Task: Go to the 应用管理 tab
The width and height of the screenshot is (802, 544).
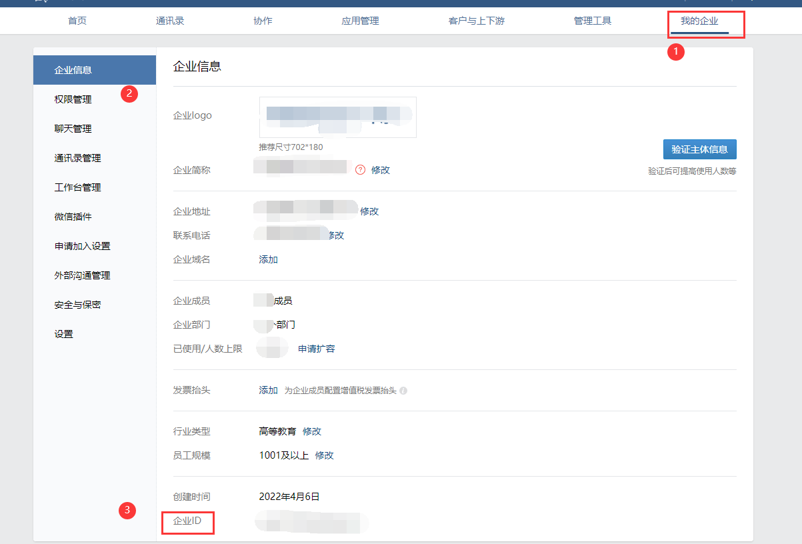Action: 360,21
